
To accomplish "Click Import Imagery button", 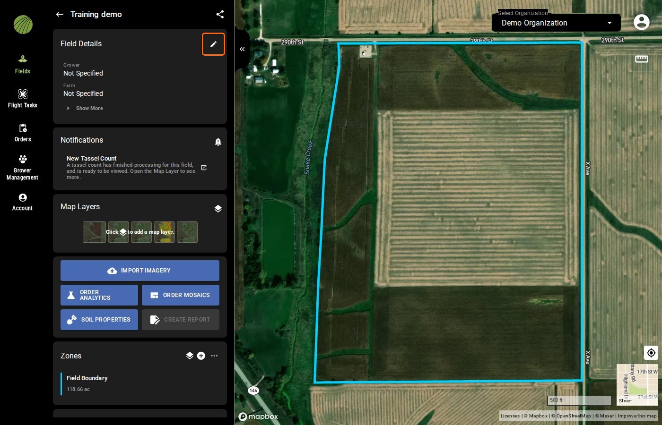I will pyautogui.click(x=140, y=271).
